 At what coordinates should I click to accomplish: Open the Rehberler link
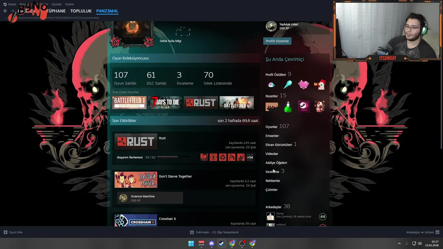pos(273,181)
